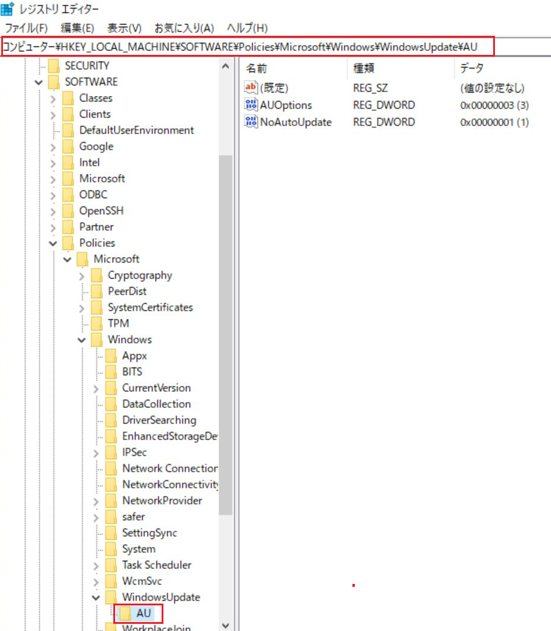The image size is (551, 631).
Task: Click the BITS folder icon
Action: (111, 372)
